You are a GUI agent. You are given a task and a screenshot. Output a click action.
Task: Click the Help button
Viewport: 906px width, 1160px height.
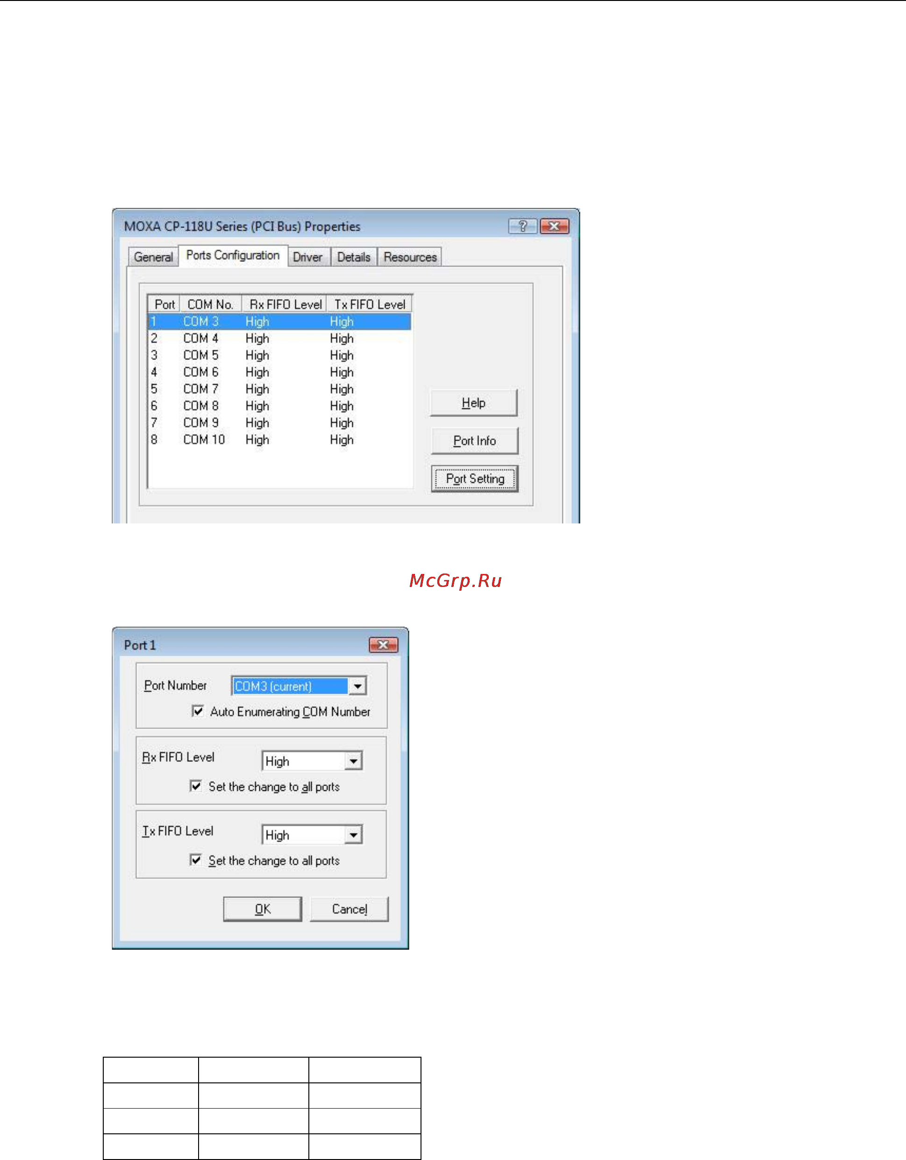(474, 403)
